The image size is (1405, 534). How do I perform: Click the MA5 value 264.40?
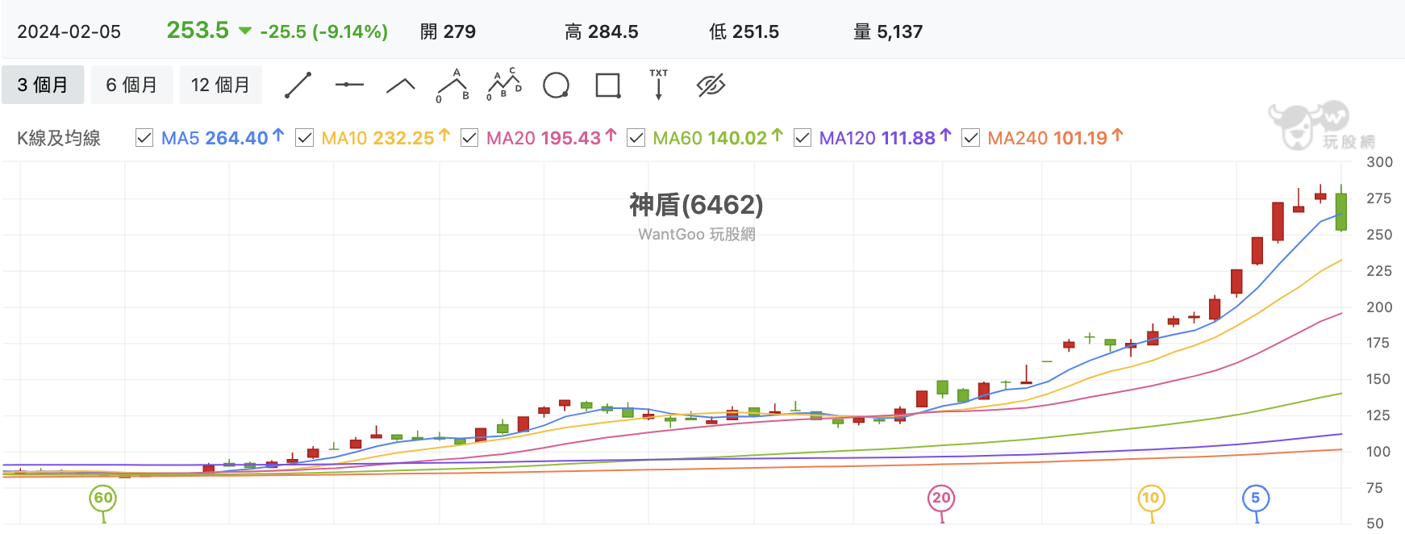[236, 138]
